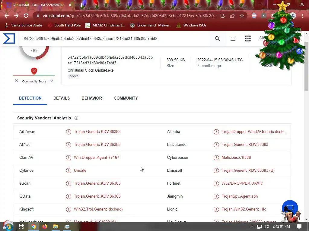This screenshot has width=309, height=231.
Task: Show hidden system tray icons
Action: [x=252, y=226]
